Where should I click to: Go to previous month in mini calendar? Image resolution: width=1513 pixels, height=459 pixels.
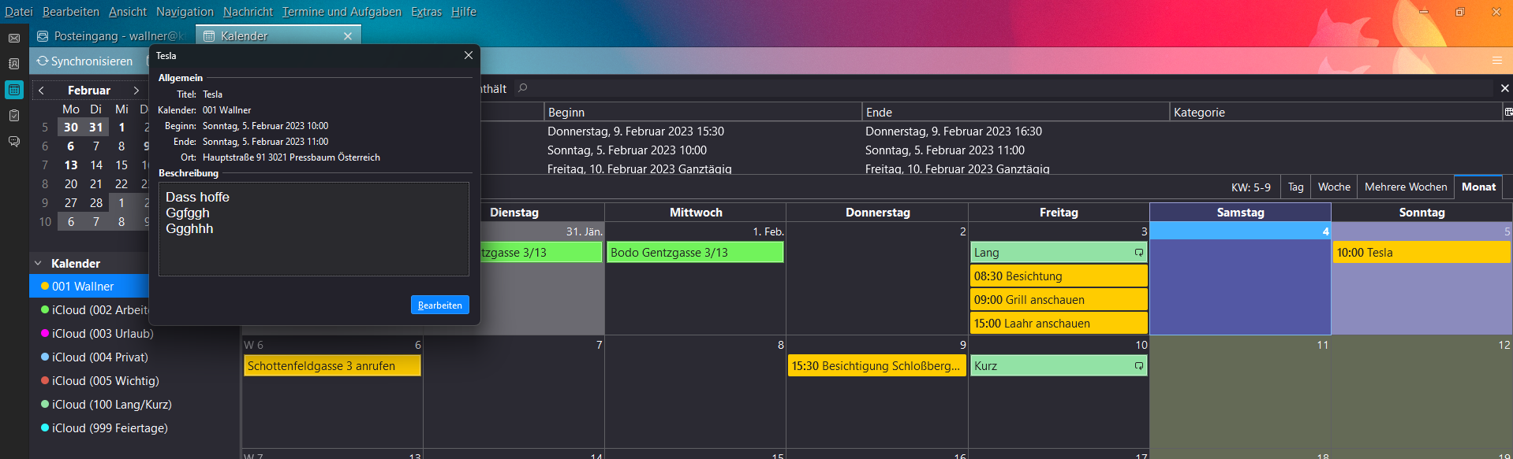click(42, 91)
